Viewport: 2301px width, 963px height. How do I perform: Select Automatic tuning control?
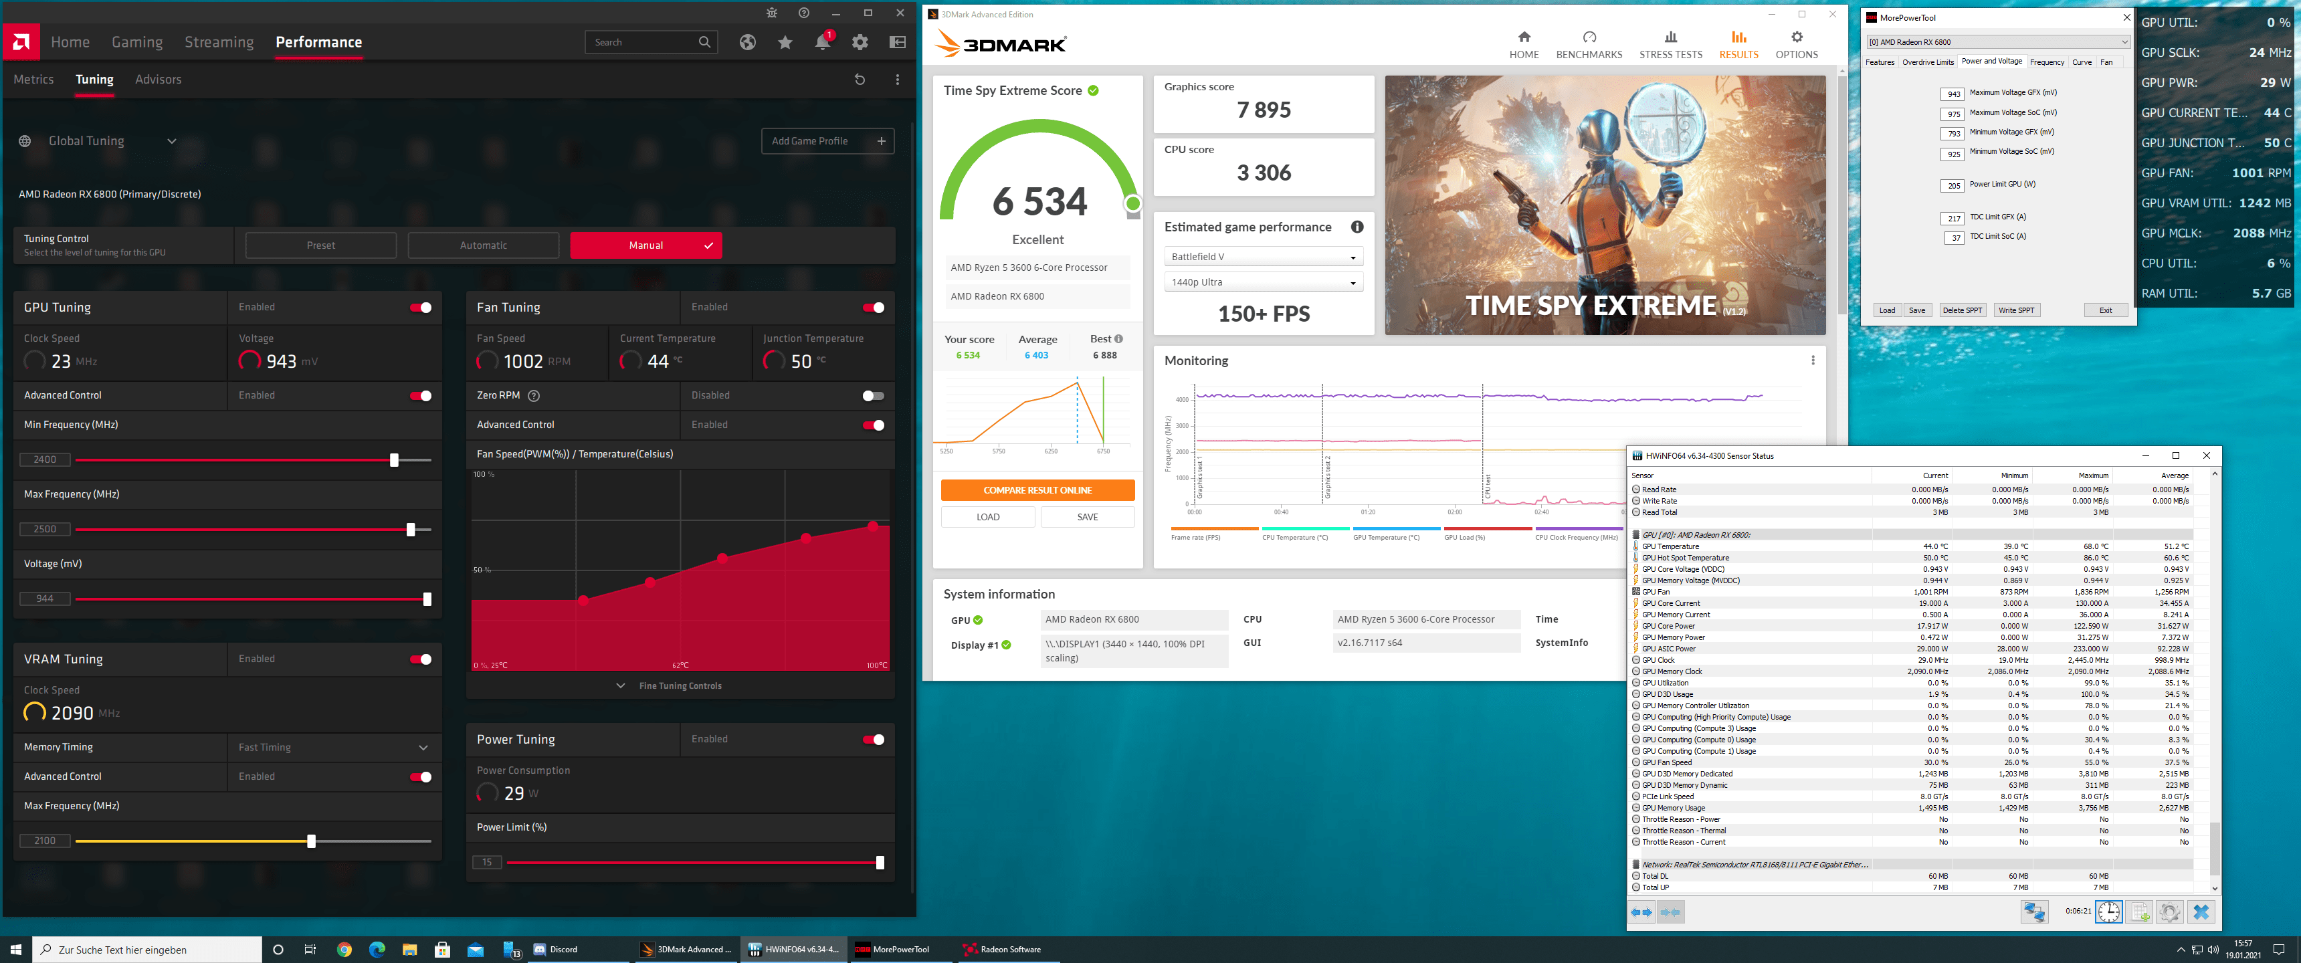(483, 245)
